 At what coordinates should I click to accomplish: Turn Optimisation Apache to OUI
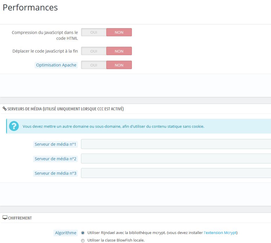94,65
